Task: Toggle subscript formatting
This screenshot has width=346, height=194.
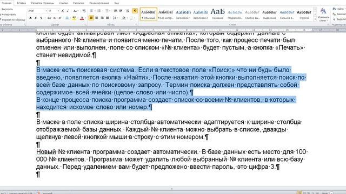Action: click(x=55, y=18)
